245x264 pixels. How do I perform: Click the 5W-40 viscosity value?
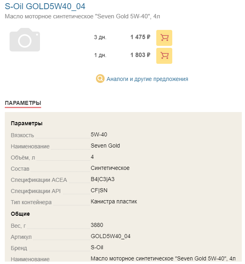(99, 134)
